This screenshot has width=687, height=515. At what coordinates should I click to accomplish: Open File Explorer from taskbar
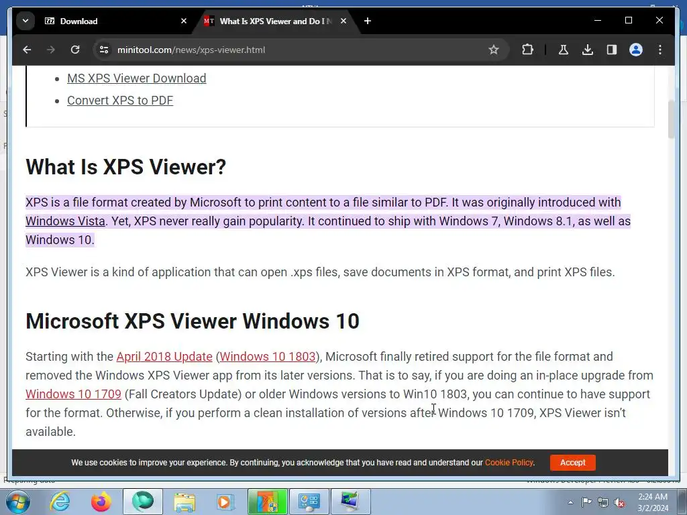tap(184, 502)
